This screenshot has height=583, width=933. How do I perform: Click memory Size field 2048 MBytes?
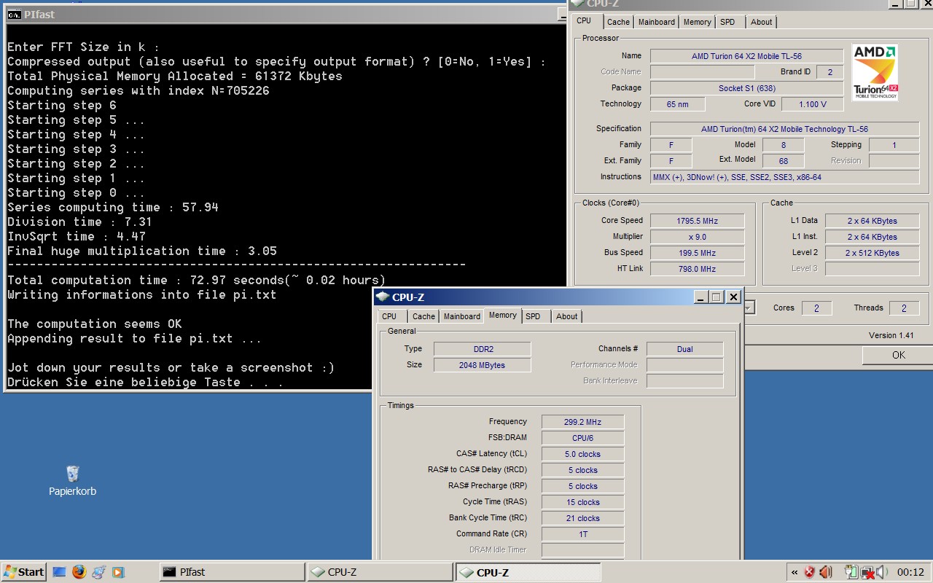click(x=482, y=365)
